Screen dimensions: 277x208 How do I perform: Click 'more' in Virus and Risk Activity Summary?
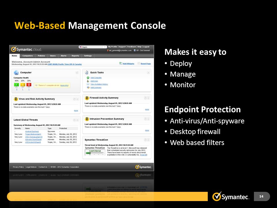[76, 111]
